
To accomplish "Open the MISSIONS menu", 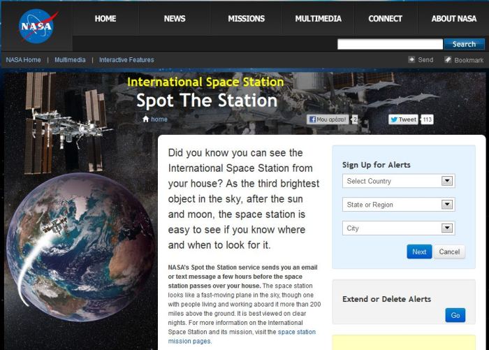I will [246, 19].
